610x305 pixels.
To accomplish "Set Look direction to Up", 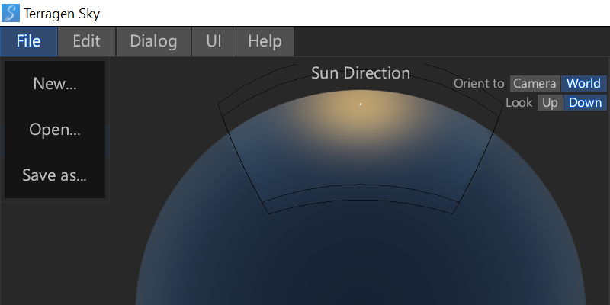I will coord(550,103).
